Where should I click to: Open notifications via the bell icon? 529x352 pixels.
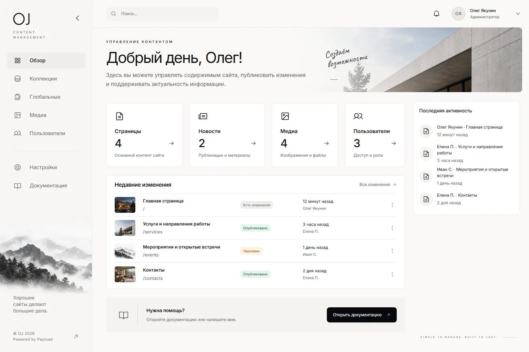[436, 14]
